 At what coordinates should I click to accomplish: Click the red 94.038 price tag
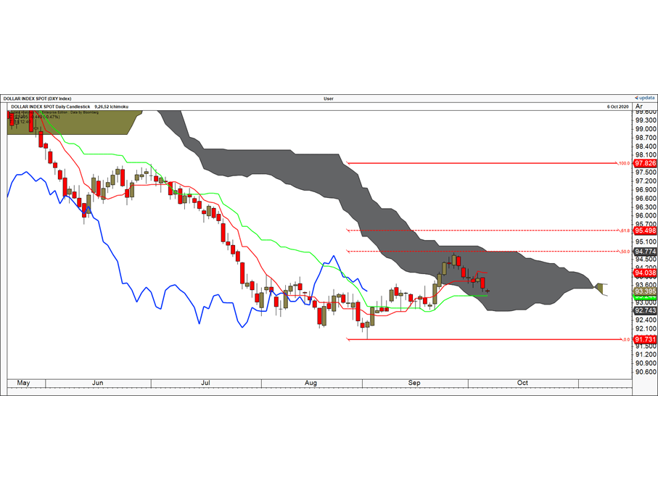pos(645,273)
